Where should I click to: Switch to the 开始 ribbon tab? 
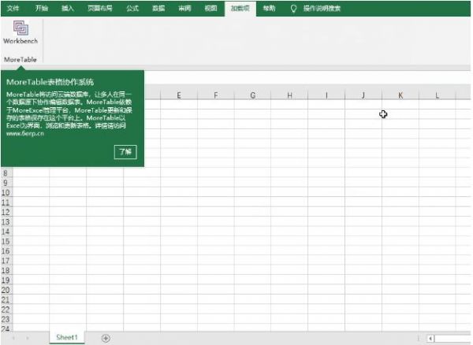(42, 9)
